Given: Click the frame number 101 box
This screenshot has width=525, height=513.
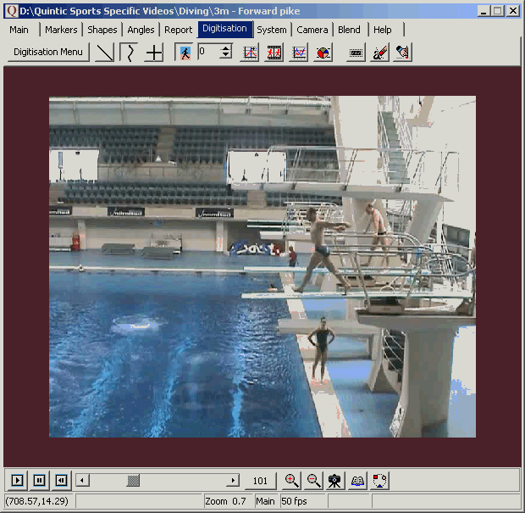Looking at the screenshot, I should pos(260,481).
